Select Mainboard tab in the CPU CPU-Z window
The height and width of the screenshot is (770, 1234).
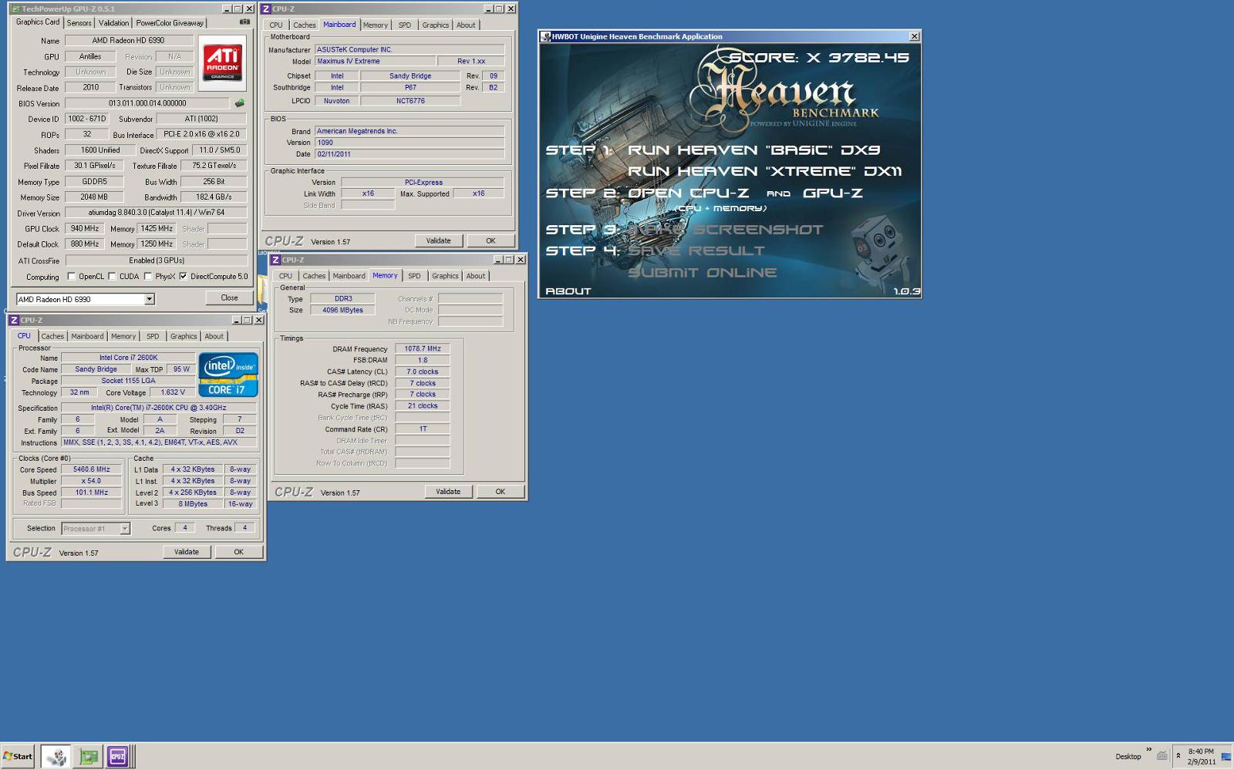87,336
